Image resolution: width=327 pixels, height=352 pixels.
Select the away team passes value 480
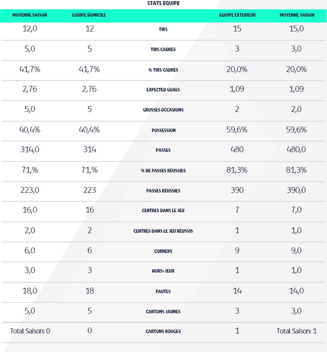[237, 149]
